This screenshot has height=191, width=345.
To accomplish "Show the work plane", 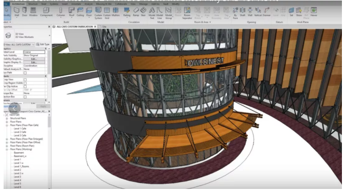I will click(x=299, y=12).
